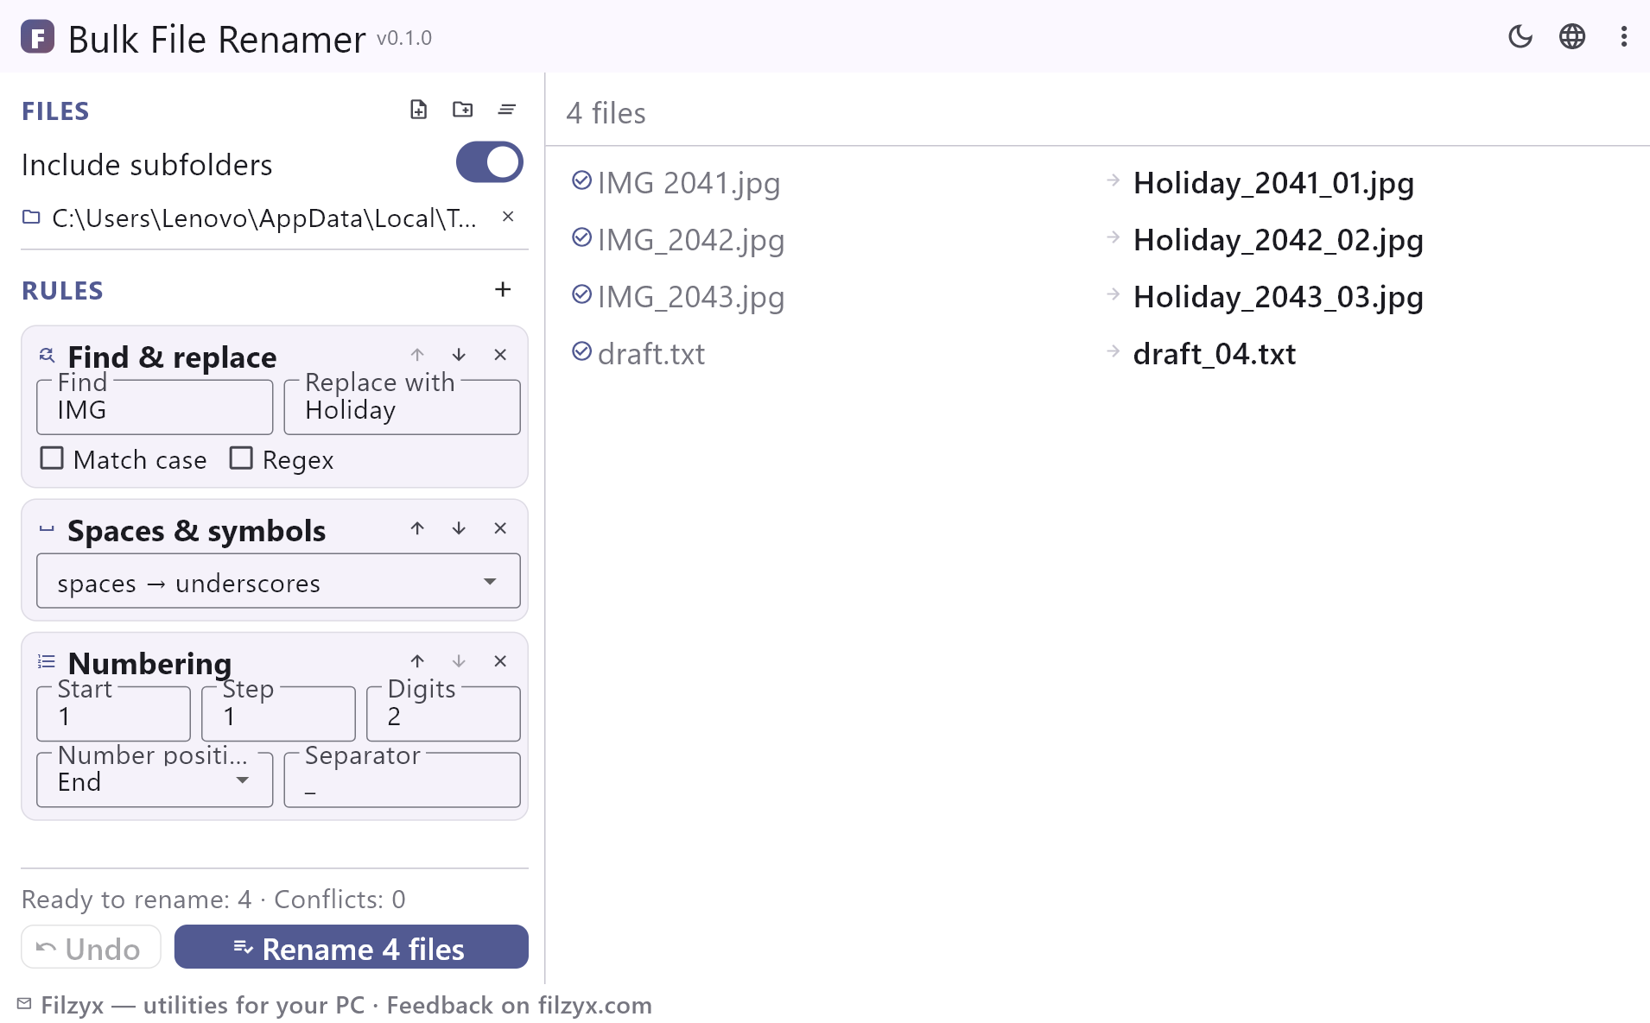Move Spaces & symbols rule down

click(x=459, y=528)
